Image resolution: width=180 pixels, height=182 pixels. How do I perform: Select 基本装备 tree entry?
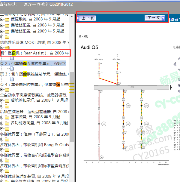(x=35, y=117)
